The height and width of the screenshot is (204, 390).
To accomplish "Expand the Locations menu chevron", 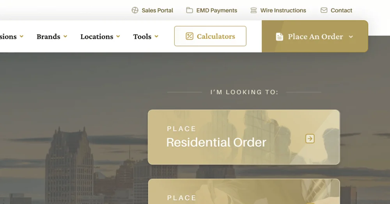I will pos(118,37).
